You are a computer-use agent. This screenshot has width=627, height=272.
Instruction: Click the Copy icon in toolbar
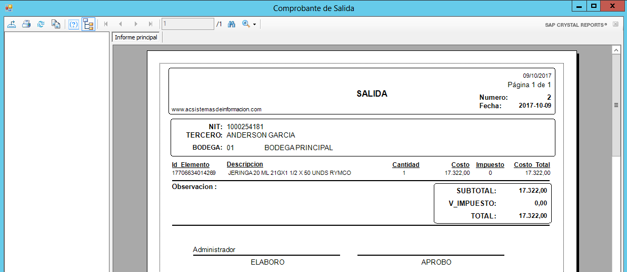[x=55, y=24]
